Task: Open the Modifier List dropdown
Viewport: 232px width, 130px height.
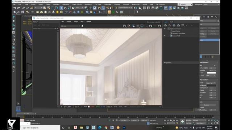Action: pyautogui.click(x=209, y=24)
